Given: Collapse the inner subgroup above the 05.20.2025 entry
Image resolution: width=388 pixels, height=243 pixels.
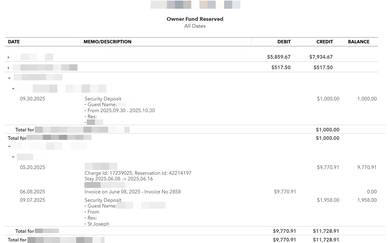Looking at the screenshot, I should pyautogui.click(x=13, y=157).
